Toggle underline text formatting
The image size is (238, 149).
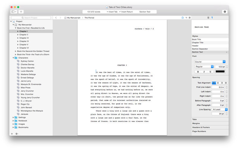pyautogui.click(x=210, y=72)
